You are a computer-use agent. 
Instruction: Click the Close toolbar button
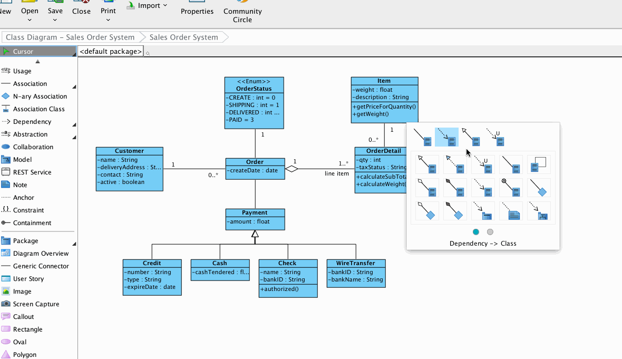(x=81, y=8)
